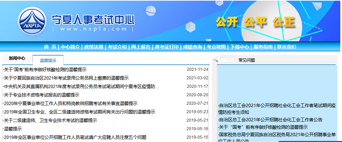
Task: Click the NXPTA round logo icon
Action: (x=32, y=22)
